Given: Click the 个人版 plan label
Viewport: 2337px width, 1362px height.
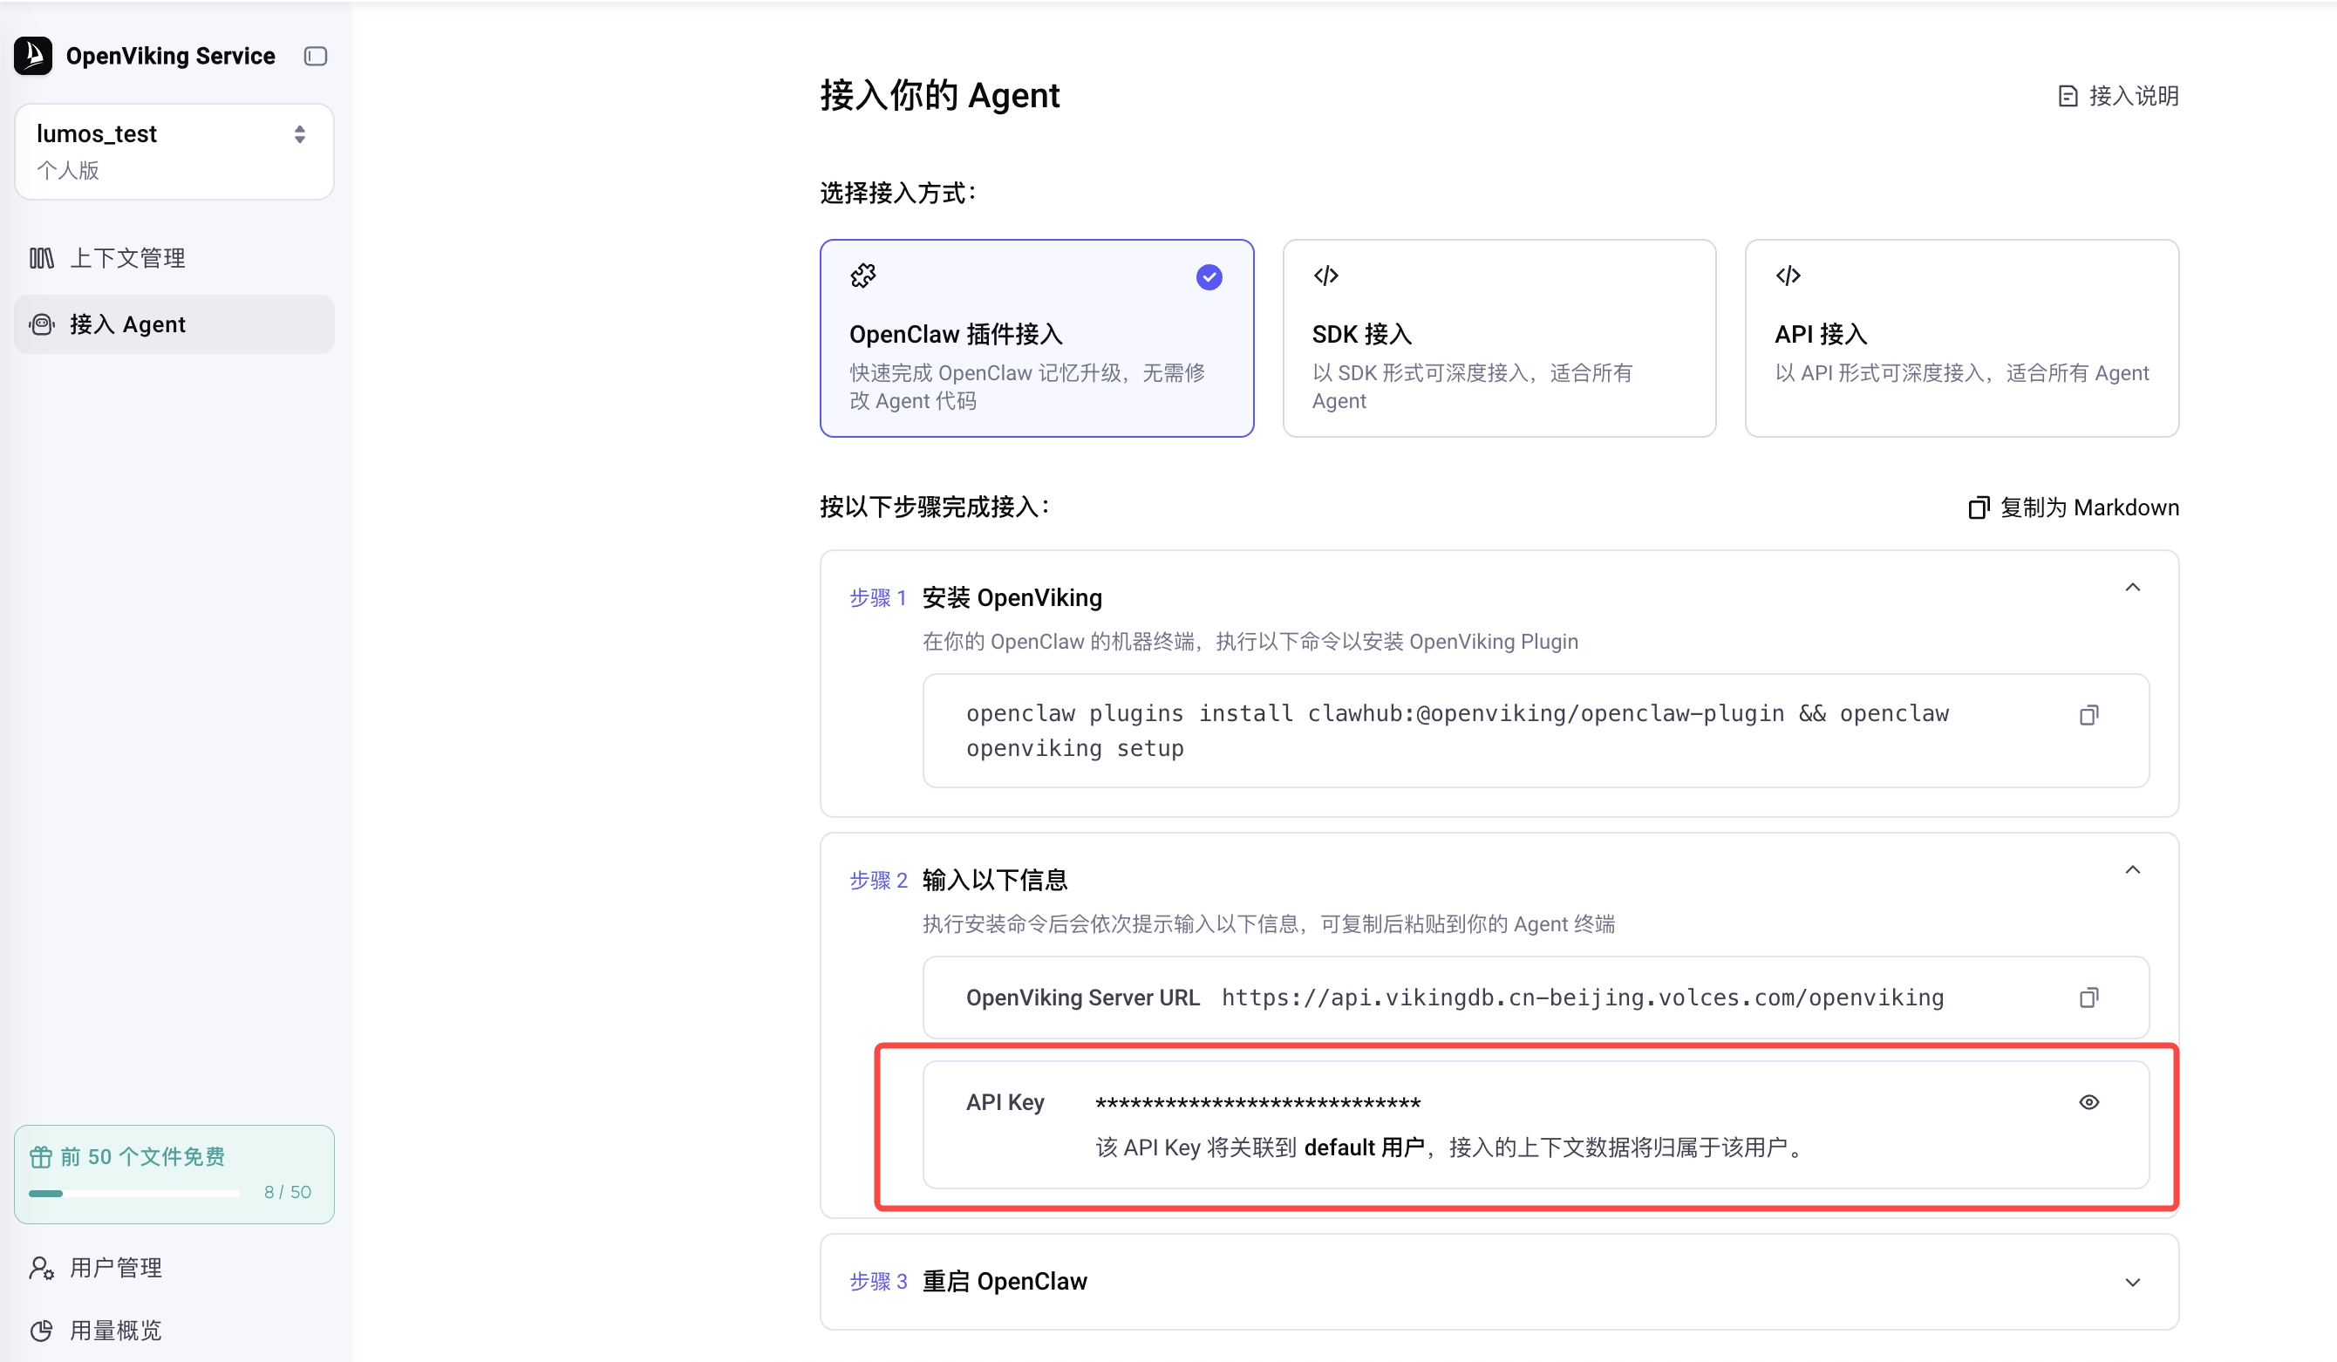Looking at the screenshot, I should (x=68, y=171).
